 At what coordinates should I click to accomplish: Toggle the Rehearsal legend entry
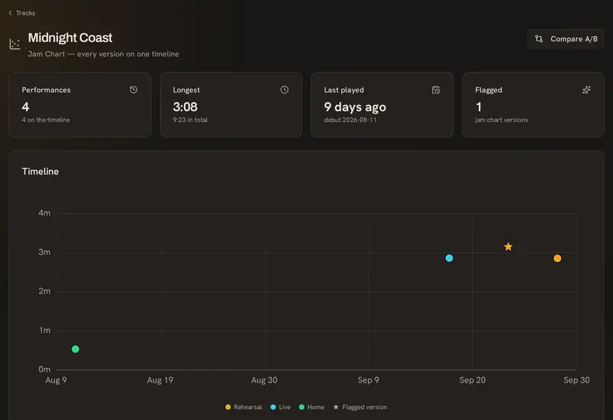coord(244,407)
